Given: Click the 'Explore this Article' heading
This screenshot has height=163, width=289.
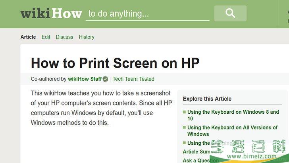Looking at the screenshot, I should [x=207, y=99].
